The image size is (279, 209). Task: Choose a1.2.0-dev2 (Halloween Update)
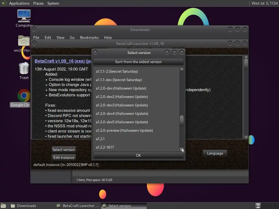[x=136, y=97]
